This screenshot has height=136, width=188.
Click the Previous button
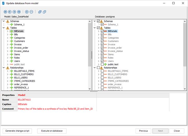(143, 131)
